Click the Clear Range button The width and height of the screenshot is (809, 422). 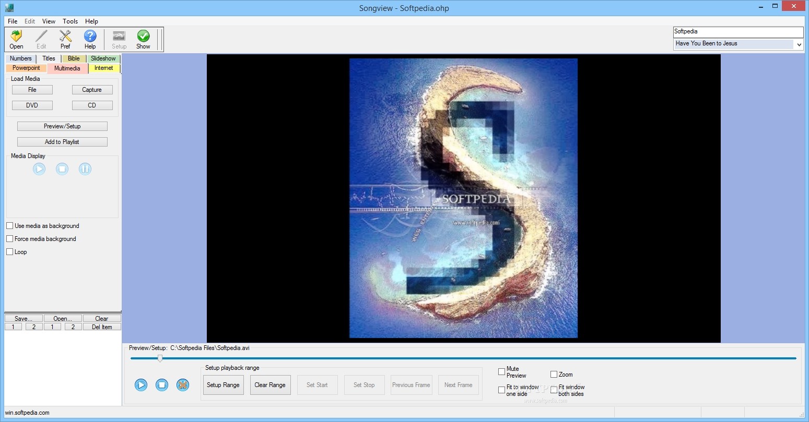coord(270,385)
